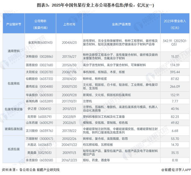This screenshot has width=191, height=175.
Task: Click listing date 2002/6/3
Action: click(69, 123)
